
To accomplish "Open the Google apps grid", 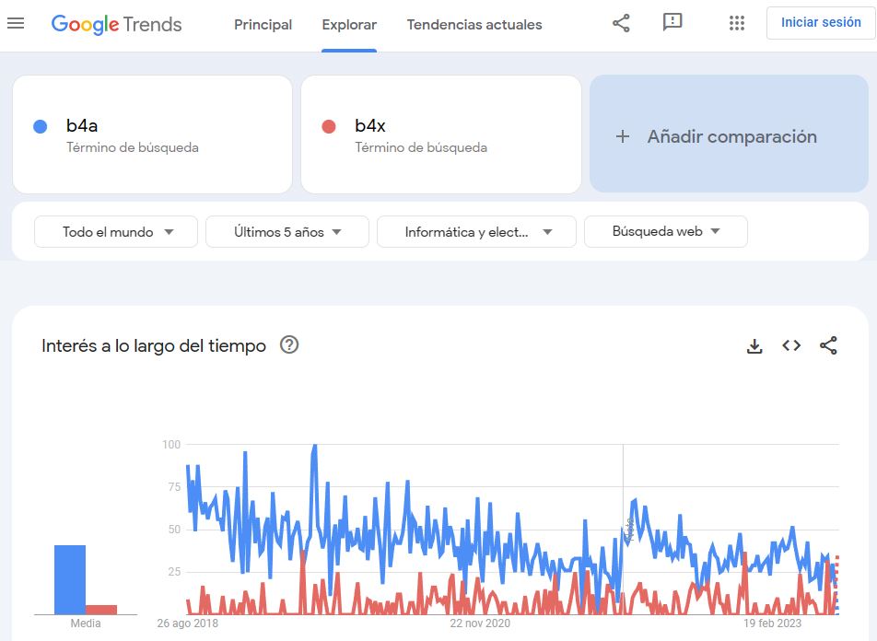I will [736, 24].
